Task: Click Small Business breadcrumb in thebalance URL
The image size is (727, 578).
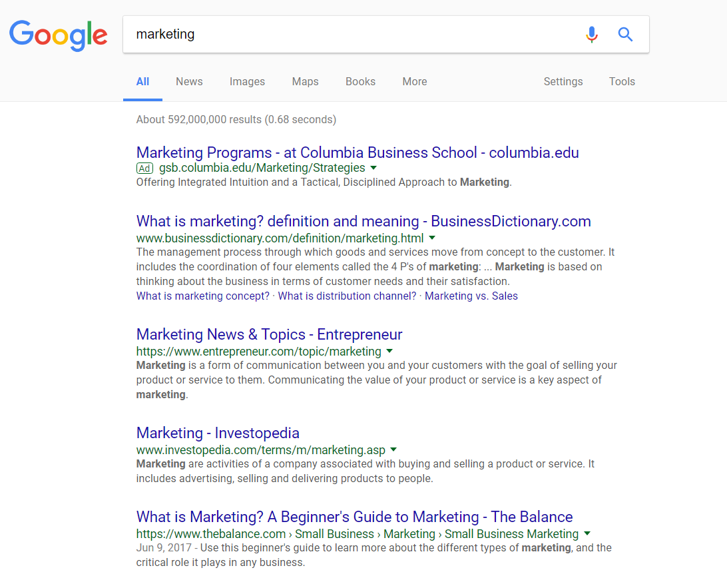Action: (x=334, y=534)
